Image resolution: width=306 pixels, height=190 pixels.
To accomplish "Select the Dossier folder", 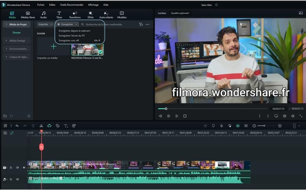I will click(16, 32).
